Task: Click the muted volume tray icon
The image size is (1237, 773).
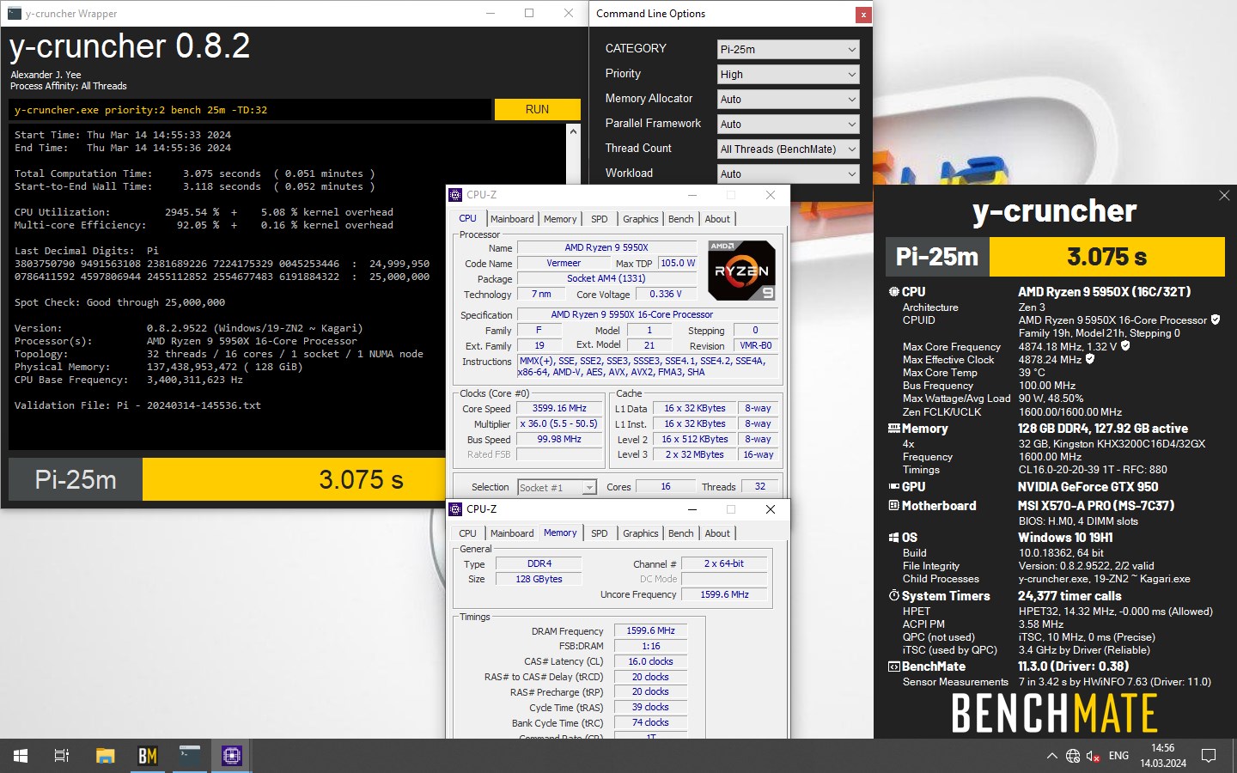Action: (1094, 756)
